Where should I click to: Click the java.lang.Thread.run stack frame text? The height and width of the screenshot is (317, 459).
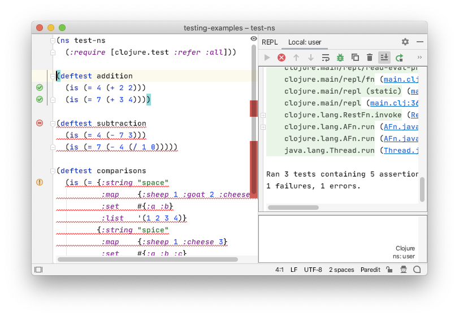(x=329, y=151)
